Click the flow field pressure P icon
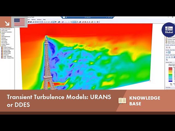The image size is (175, 131). 167,52
